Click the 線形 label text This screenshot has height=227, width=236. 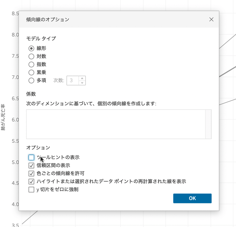click(41, 48)
